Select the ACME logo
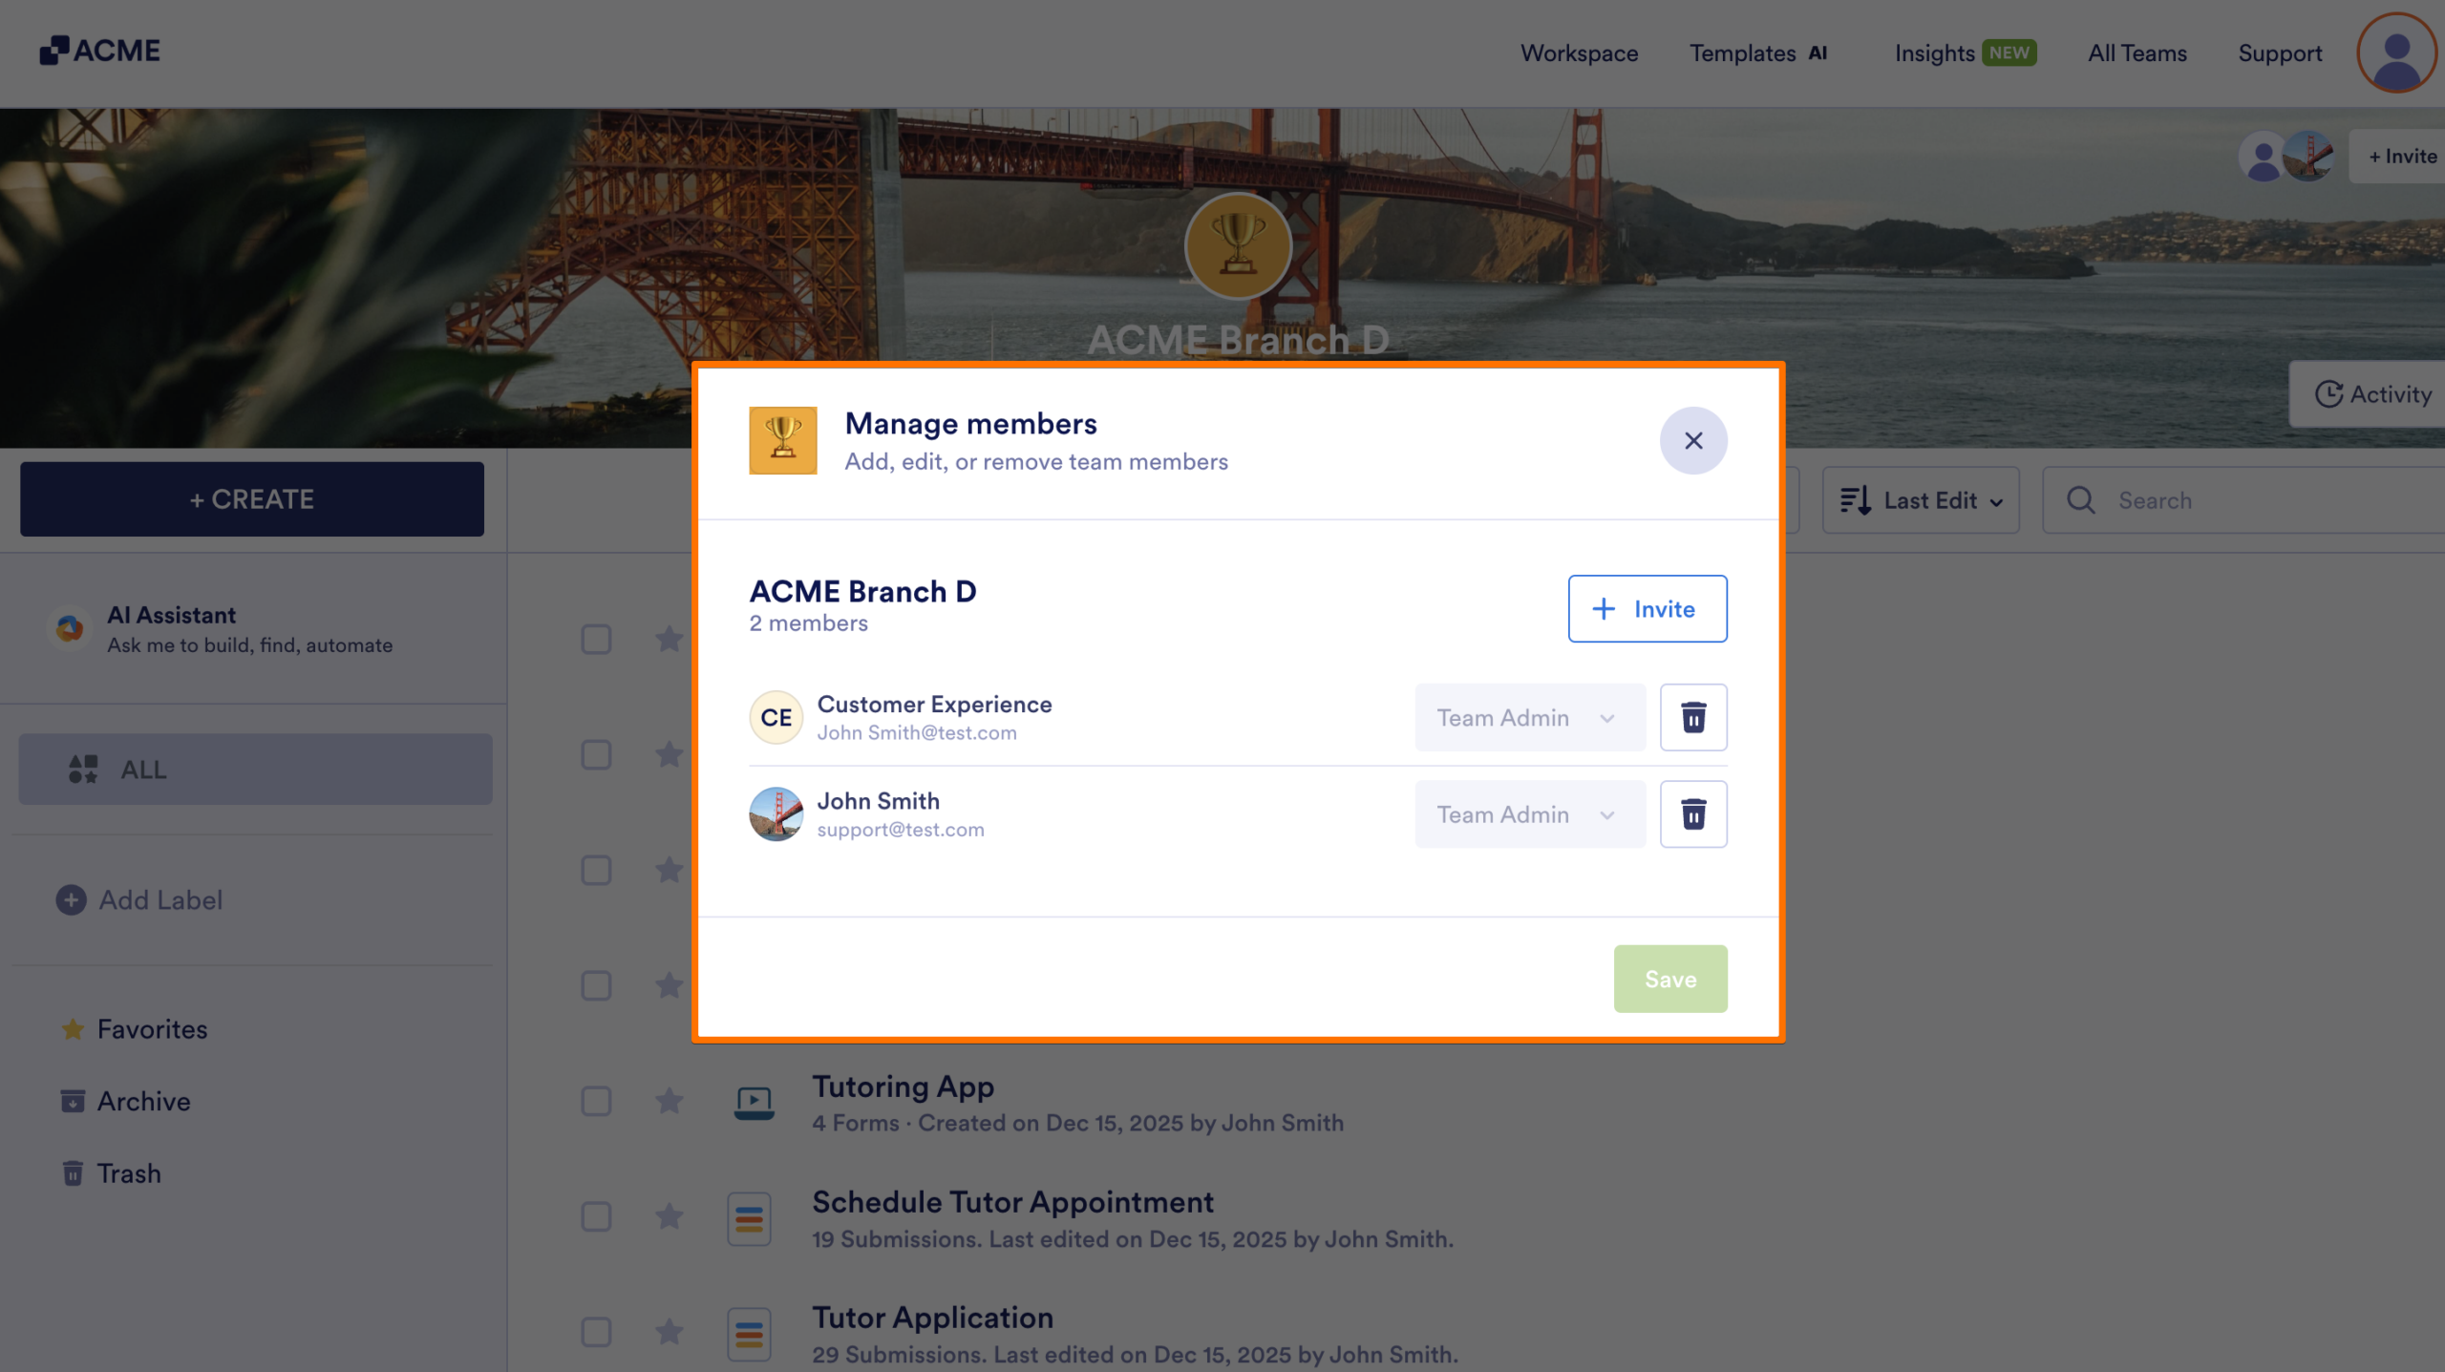This screenshot has width=2445, height=1372. pyautogui.click(x=99, y=50)
